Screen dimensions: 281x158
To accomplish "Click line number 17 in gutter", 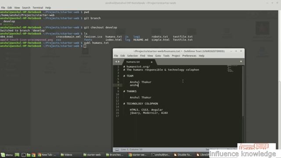I will coord(117,116).
